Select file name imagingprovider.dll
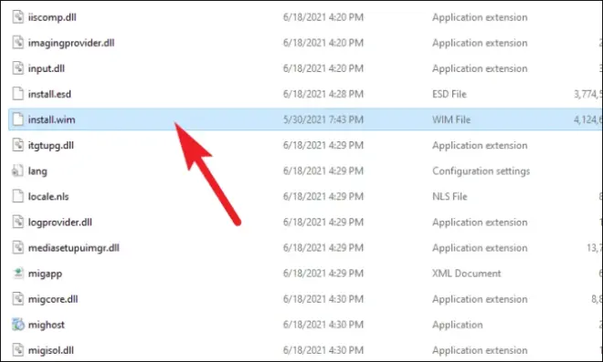The height and width of the screenshot is (362, 603). [x=71, y=43]
